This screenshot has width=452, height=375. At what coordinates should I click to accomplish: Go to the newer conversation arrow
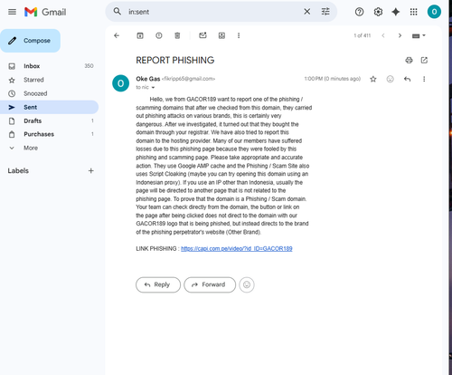383,35
